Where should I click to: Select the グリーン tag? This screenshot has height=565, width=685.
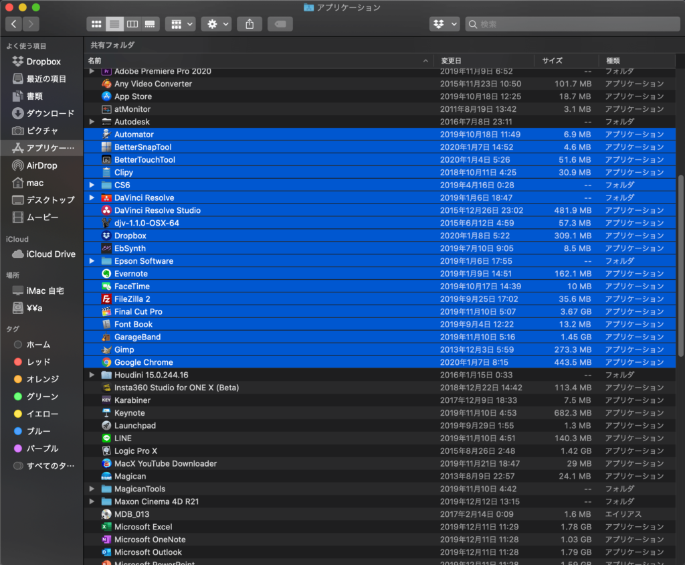(42, 396)
